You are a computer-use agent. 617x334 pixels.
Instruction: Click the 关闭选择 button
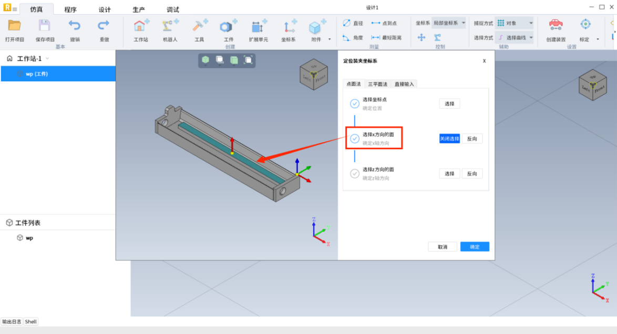[449, 139]
